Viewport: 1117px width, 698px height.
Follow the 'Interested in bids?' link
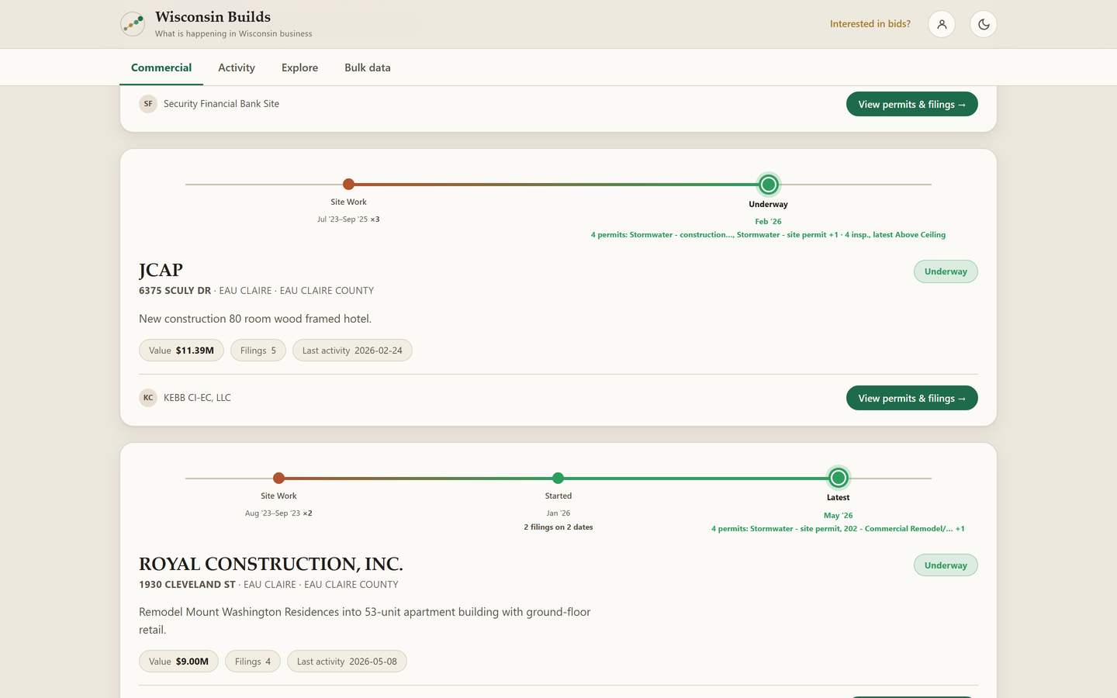click(x=870, y=24)
